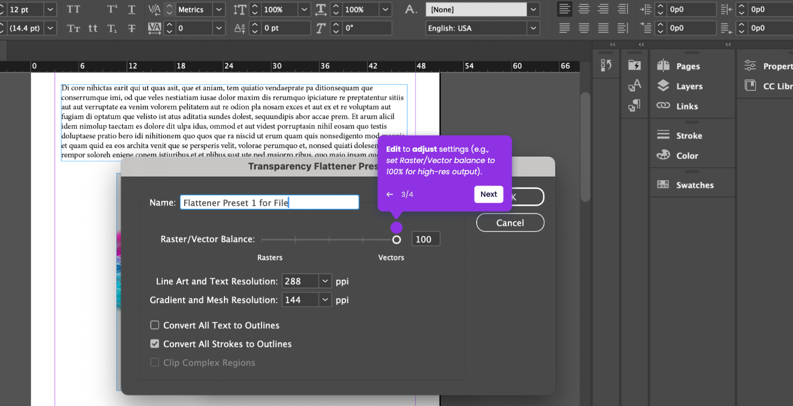Collapse the Pages panel dock using the double-arrow

point(728,45)
